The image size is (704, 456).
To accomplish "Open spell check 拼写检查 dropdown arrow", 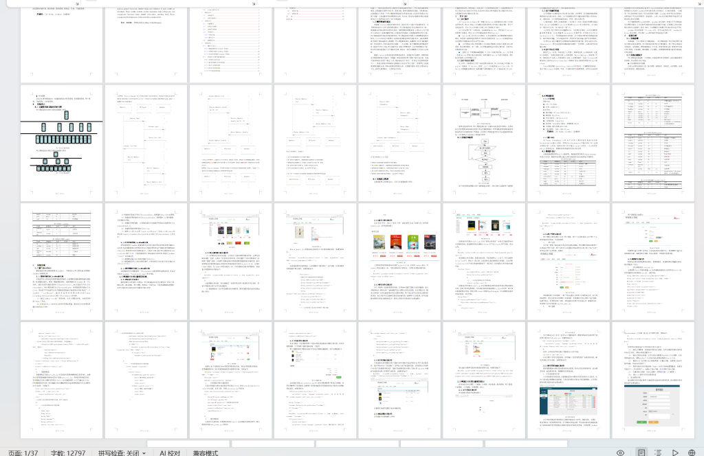I will click(144, 453).
